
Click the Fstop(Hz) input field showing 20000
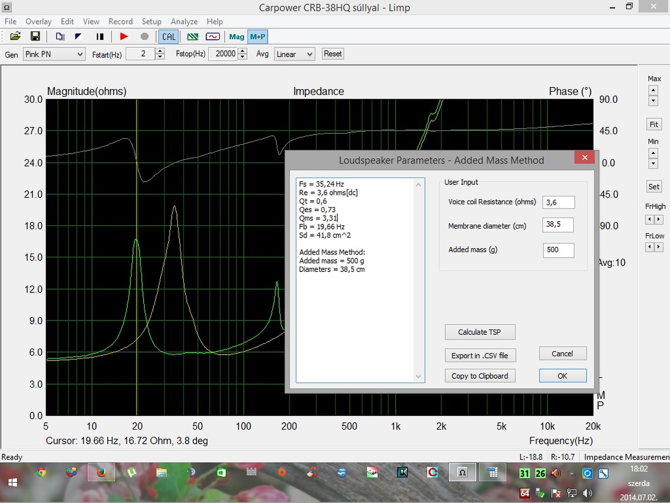[224, 54]
